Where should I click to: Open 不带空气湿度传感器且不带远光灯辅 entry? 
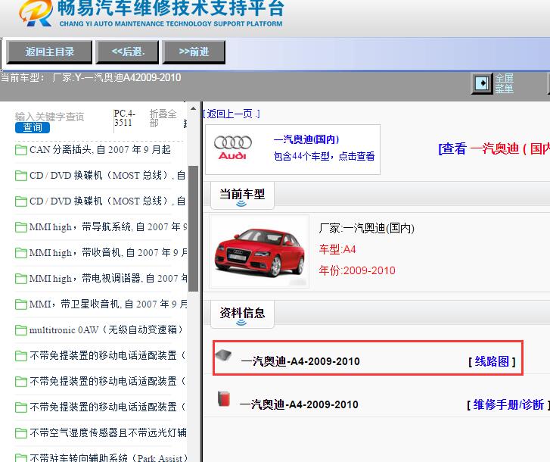(x=107, y=433)
